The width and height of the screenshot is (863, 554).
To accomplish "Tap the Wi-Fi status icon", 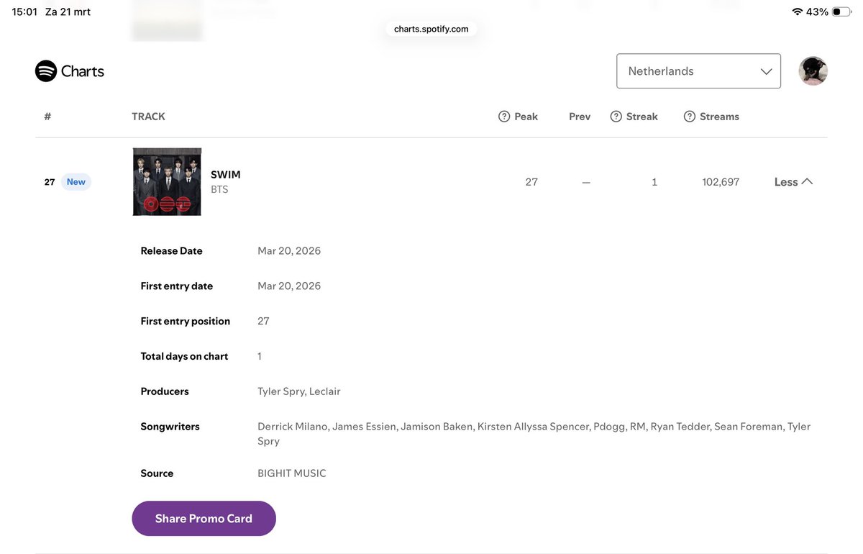I will click(797, 12).
